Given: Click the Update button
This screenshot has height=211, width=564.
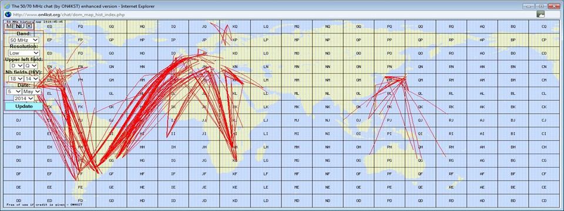Looking at the screenshot, I should pyautogui.click(x=23, y=106).
